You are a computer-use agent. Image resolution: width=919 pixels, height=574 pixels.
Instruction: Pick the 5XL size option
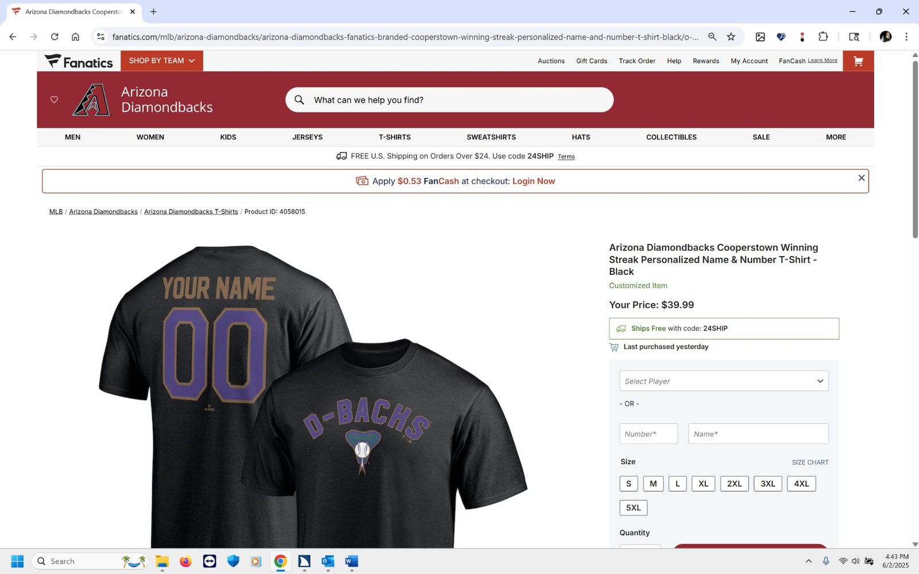pyautogui.click(x=634, y=508)
